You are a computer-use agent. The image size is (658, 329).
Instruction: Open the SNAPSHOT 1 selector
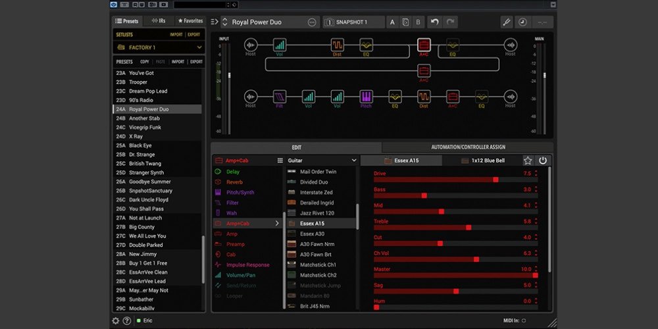click(x=353, y=22)
